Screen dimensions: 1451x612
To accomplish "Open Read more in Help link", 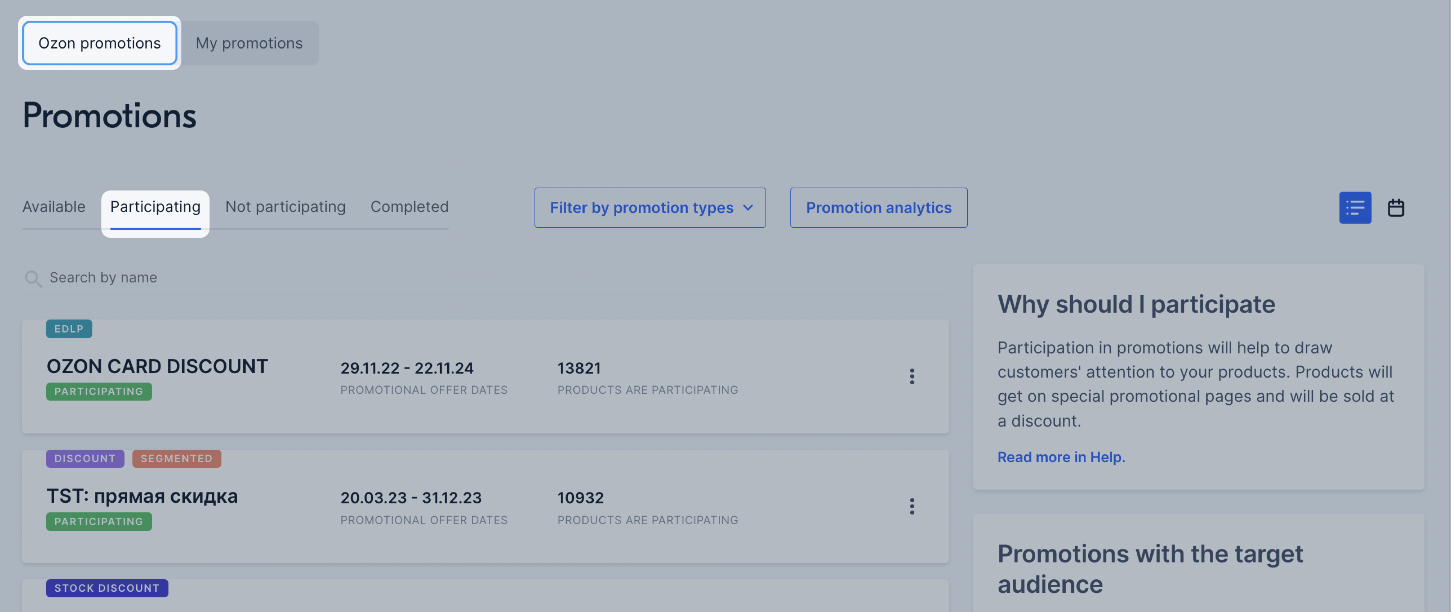I will tap(1060, 457).
